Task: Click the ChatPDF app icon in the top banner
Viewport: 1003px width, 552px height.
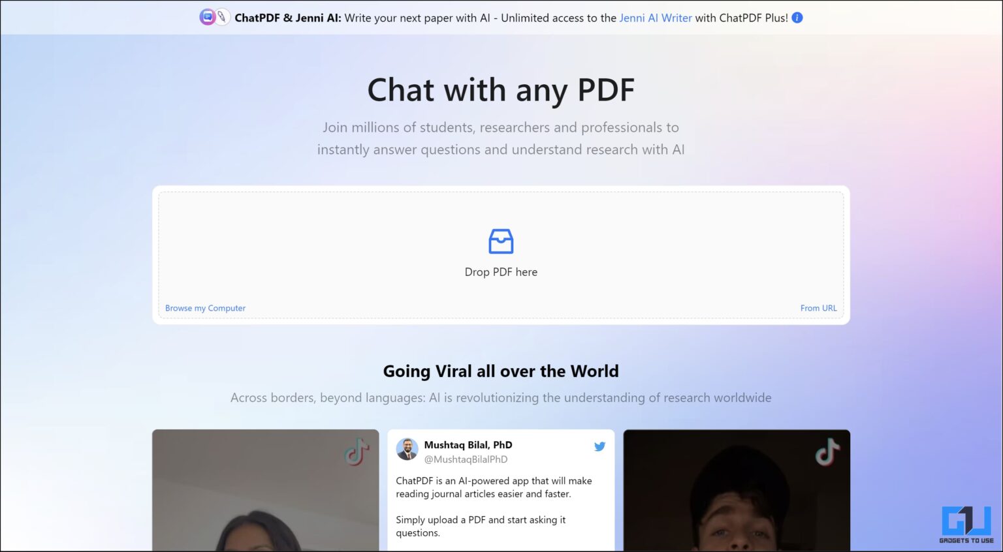Action: pyautogui.click(x=206, y=16)
